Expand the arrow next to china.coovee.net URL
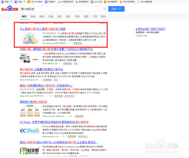The height and width of the screenshot is (158, 189). (x=68, y=116)
